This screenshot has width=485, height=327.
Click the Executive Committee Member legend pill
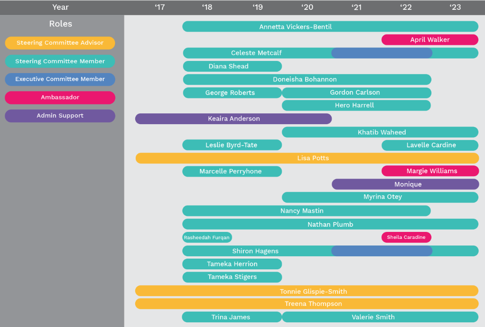[60, 79]
